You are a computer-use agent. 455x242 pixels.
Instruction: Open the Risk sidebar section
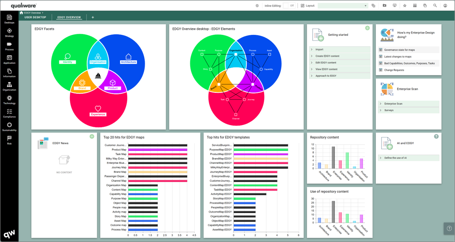[9, 140]
